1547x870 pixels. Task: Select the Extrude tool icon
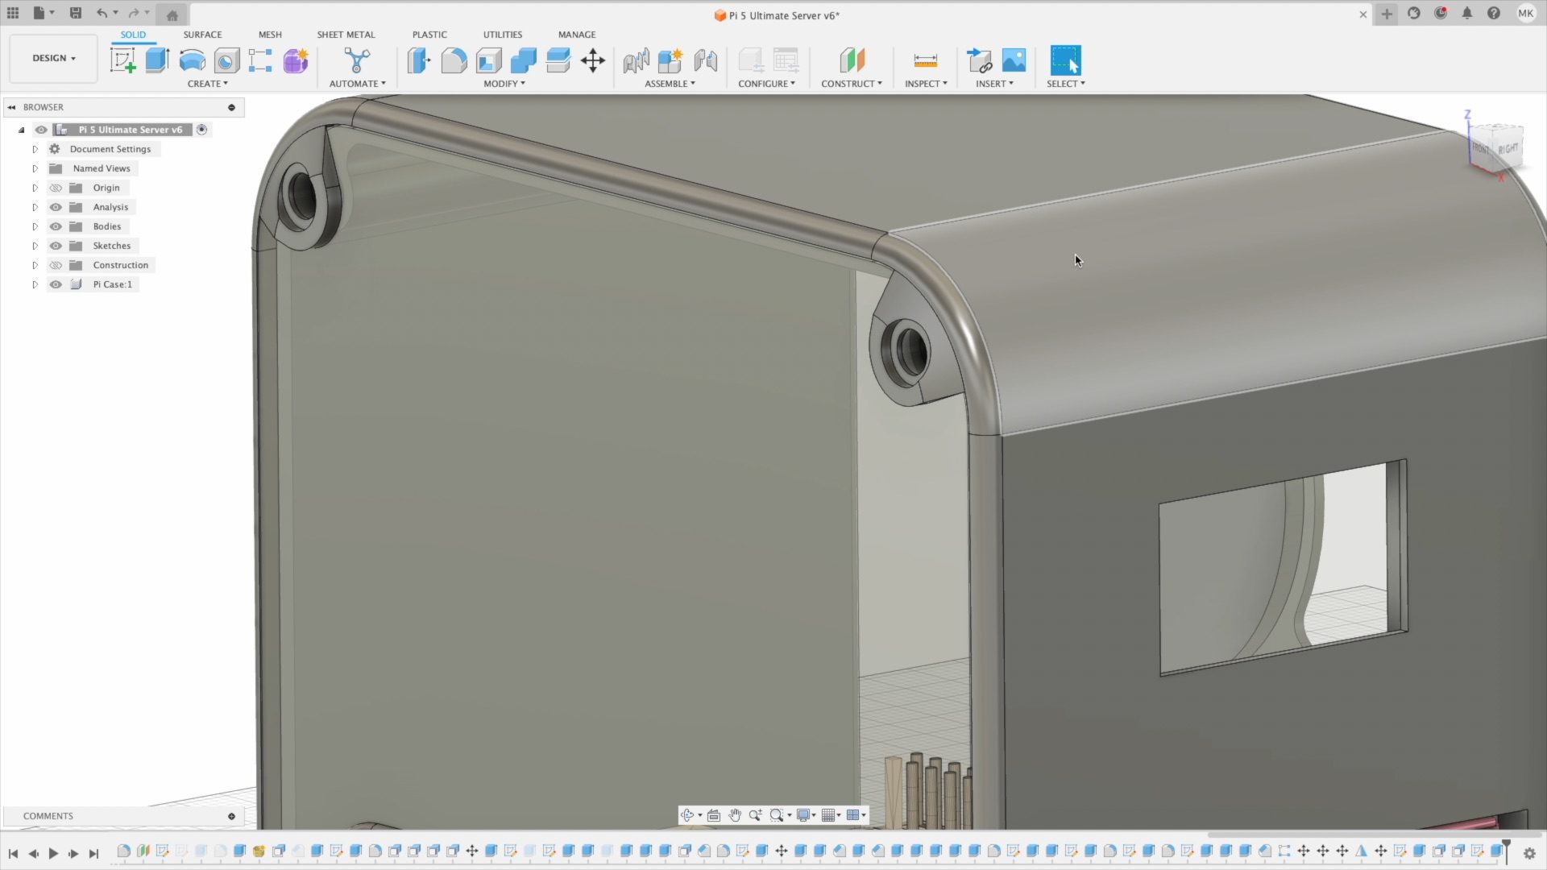[x=157, y=60]
